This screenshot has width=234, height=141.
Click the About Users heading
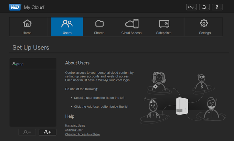77,63
